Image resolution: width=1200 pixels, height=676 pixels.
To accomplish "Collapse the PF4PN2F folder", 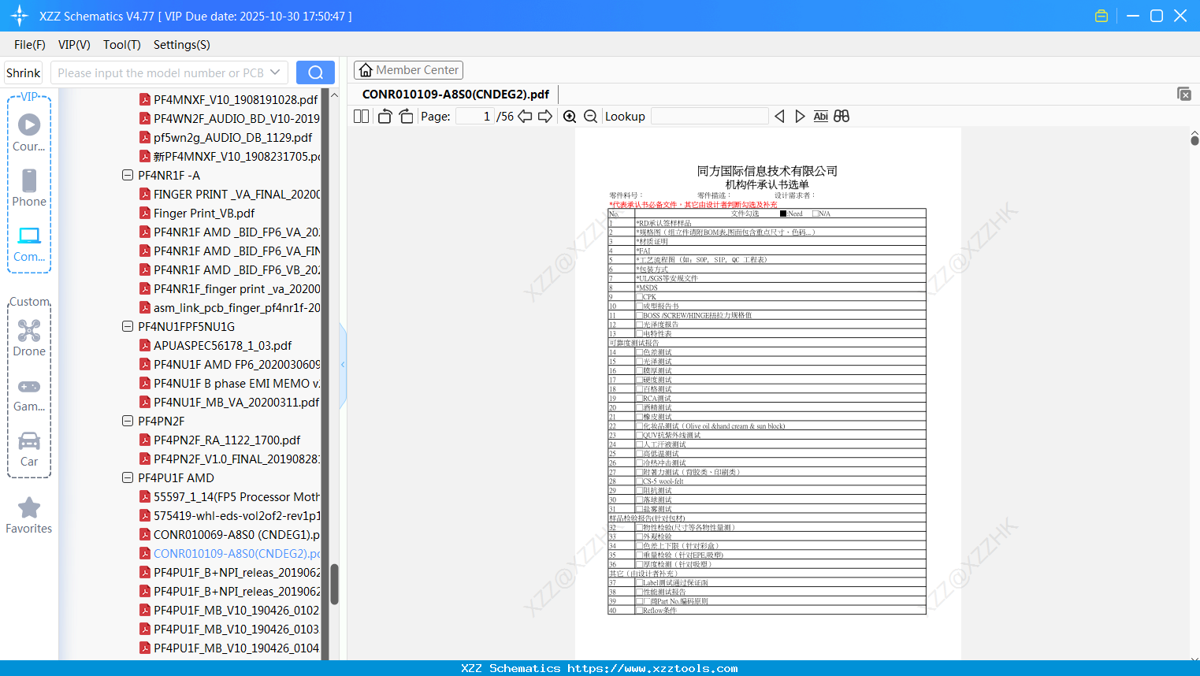I will [x=128, y=421].
